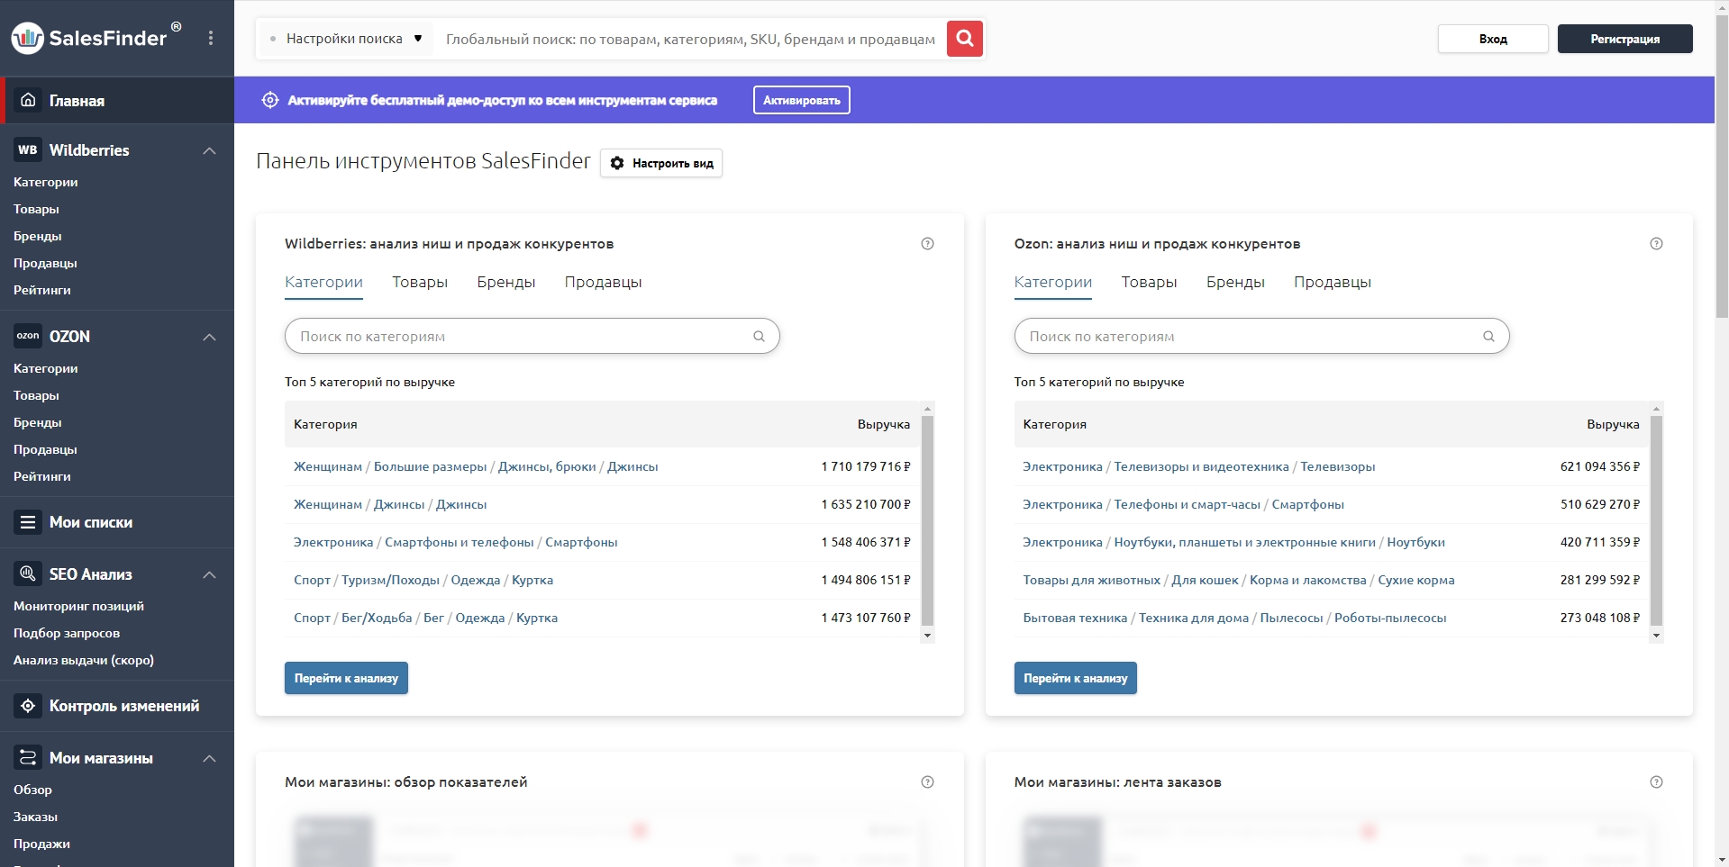Collapse the Мои магазины sidebar section

(x=210, y=758)
